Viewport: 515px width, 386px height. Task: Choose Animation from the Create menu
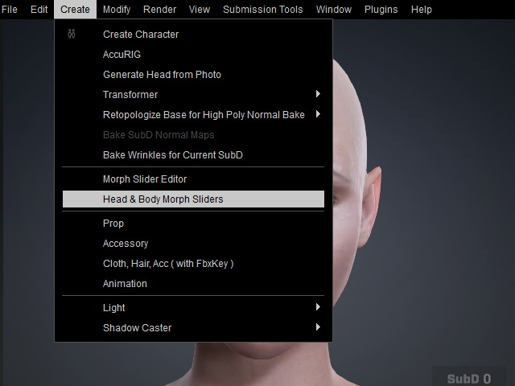[193, 284]
